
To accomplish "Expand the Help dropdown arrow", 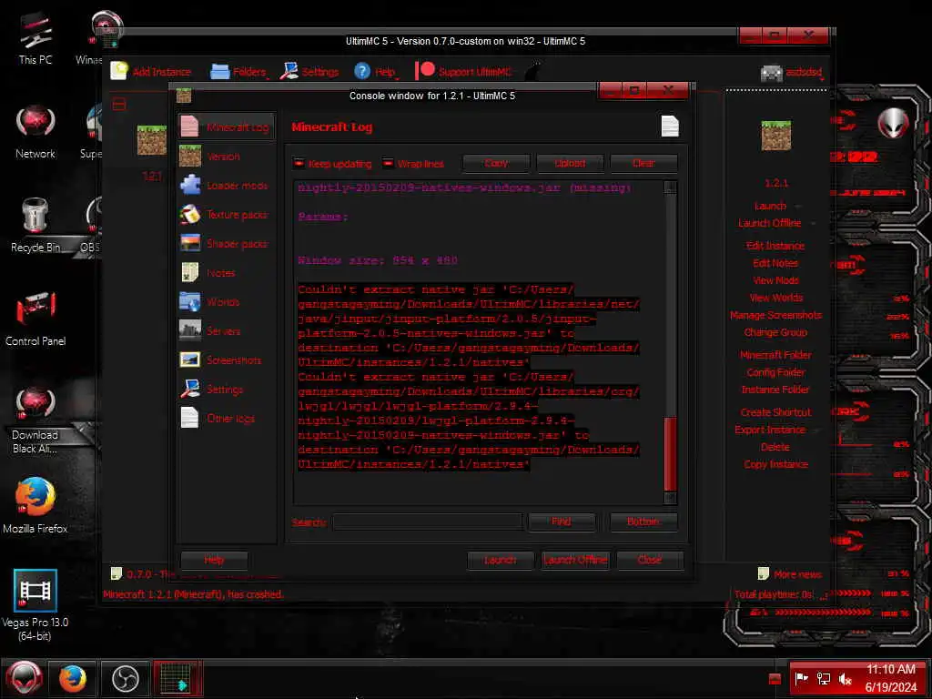I will 397,78.
